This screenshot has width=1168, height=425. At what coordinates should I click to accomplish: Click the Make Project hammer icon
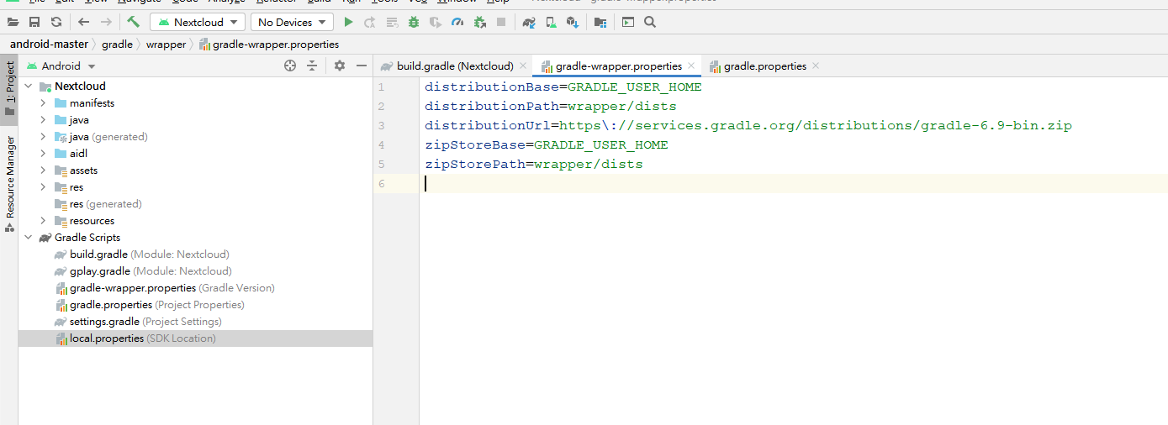click(x=133, y=22)
